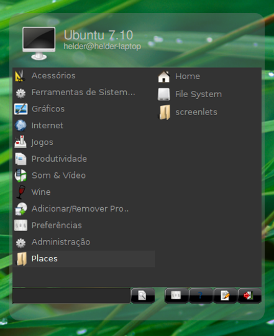Click the Home house icon
Image resolution: width=274 pixels, height=336 pixels.
(x=164, y=77)
